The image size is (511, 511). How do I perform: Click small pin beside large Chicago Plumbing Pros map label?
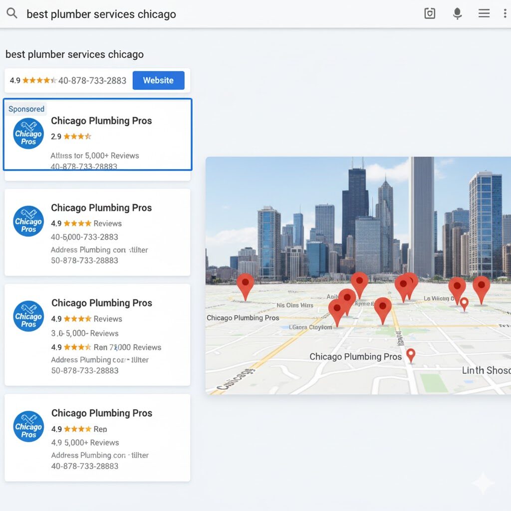click(411, 354)
